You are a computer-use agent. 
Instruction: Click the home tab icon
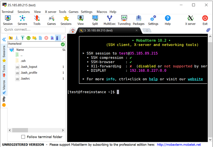[73, 30]
